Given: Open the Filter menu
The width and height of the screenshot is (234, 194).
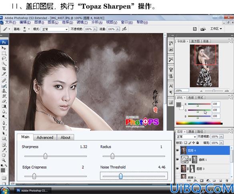Looking at the screenshot, I should (82, 22).
